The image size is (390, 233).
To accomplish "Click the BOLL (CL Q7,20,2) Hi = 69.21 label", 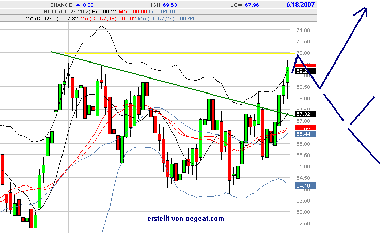I will pyautogui.click(x=81, y=12).
